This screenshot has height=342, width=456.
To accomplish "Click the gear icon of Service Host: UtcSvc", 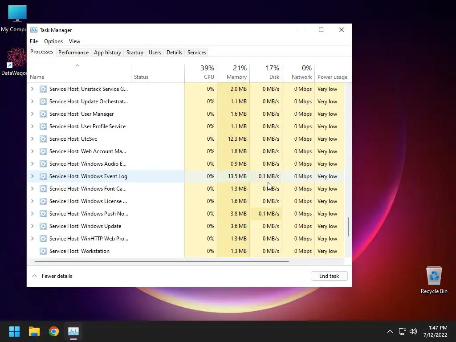I will tap(43, 139).
